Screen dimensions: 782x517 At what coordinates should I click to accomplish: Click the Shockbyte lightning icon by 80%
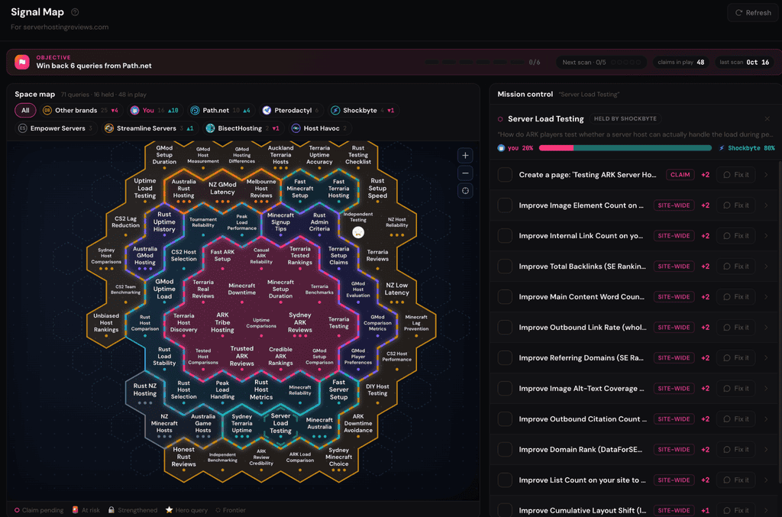tap(721, 148)
